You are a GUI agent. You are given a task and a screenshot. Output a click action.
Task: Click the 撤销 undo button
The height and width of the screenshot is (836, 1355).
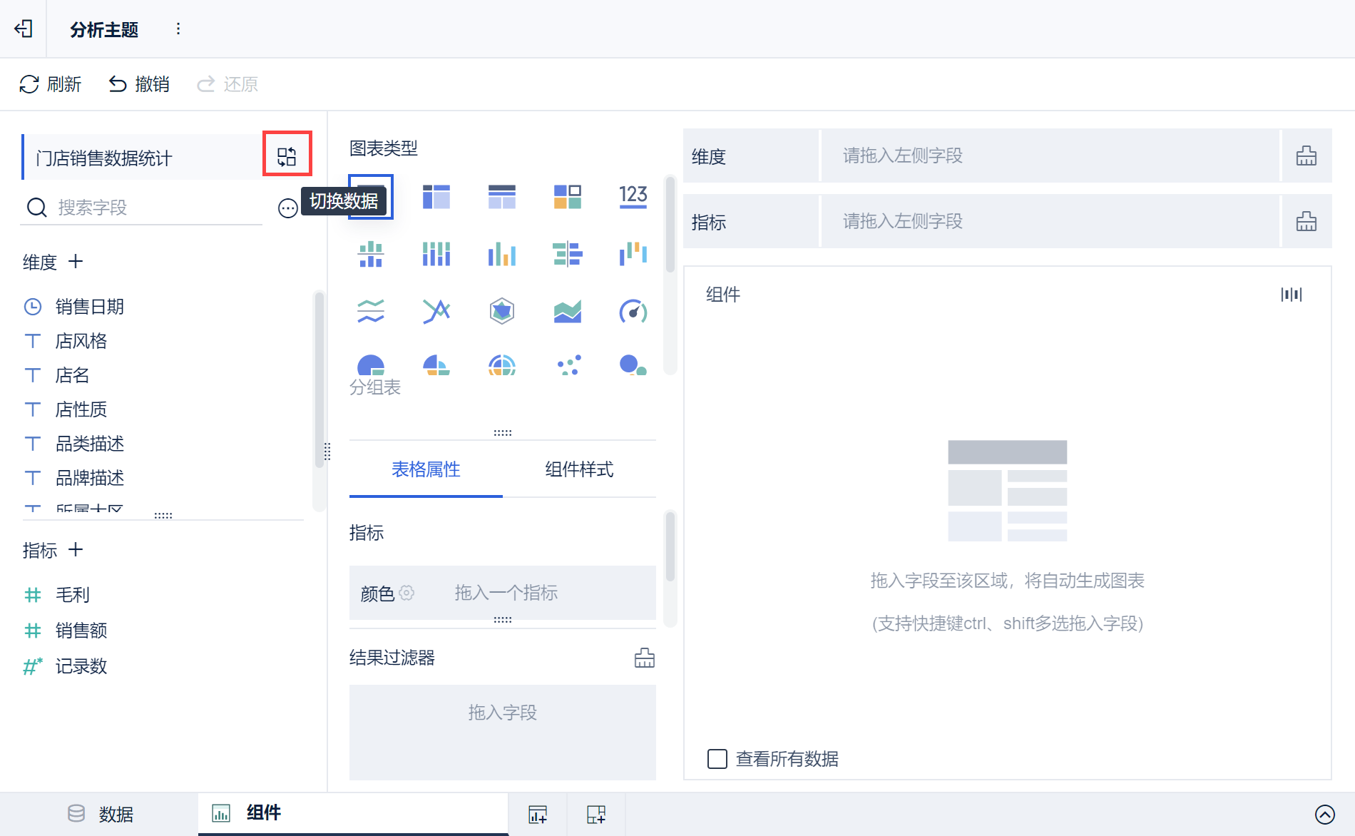pos(139,84)
